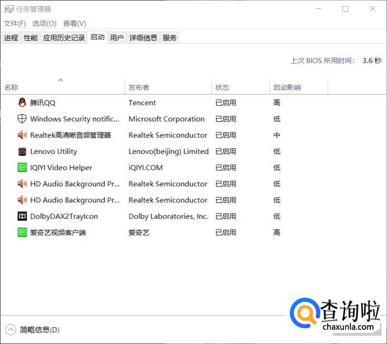
Task: Sort by the 状态 column header
Action: click(x=240, y=86)
